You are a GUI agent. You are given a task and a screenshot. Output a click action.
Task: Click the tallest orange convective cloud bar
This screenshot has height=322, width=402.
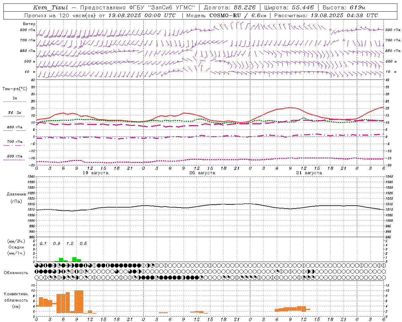79,302
